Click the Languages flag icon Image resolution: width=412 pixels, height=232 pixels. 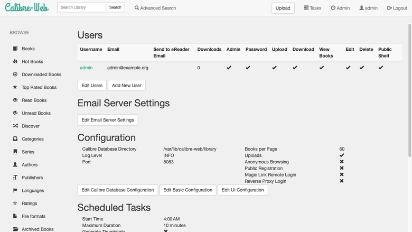15,190
